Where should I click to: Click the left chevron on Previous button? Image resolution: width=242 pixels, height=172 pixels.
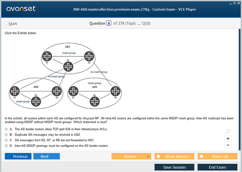[x=8, y=156]
